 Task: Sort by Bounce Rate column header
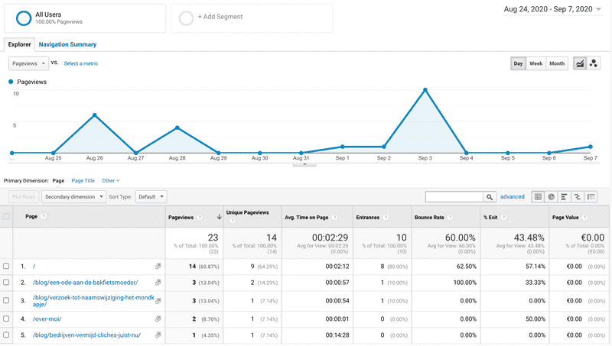coord(429,218)
